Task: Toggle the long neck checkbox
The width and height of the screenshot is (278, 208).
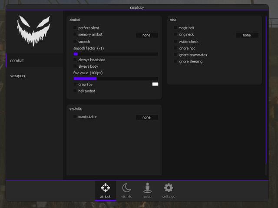Action: coord(175,34)
